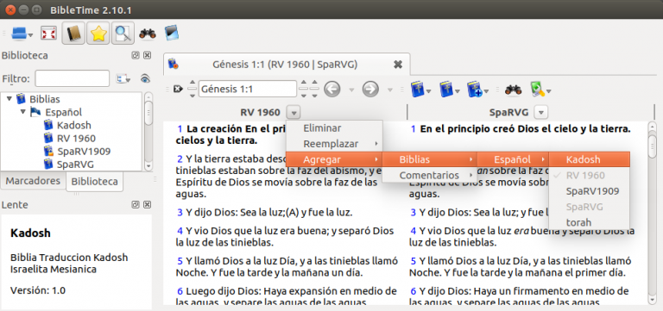Choose Eliminar from the context menu
This screenshot has height=311, width=663.
(x=334, y=128)
